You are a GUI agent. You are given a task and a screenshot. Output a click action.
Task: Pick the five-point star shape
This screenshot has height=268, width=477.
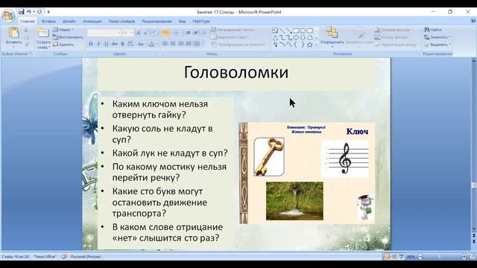click(310, 45)
